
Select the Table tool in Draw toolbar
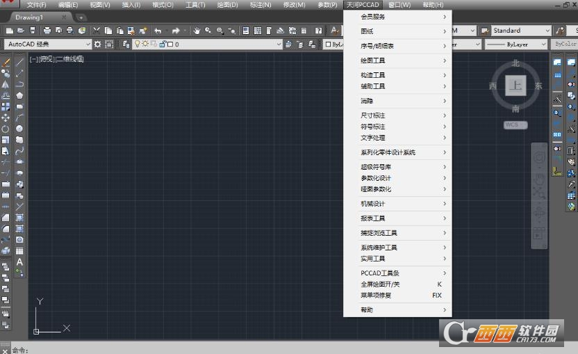click(19, 250)
